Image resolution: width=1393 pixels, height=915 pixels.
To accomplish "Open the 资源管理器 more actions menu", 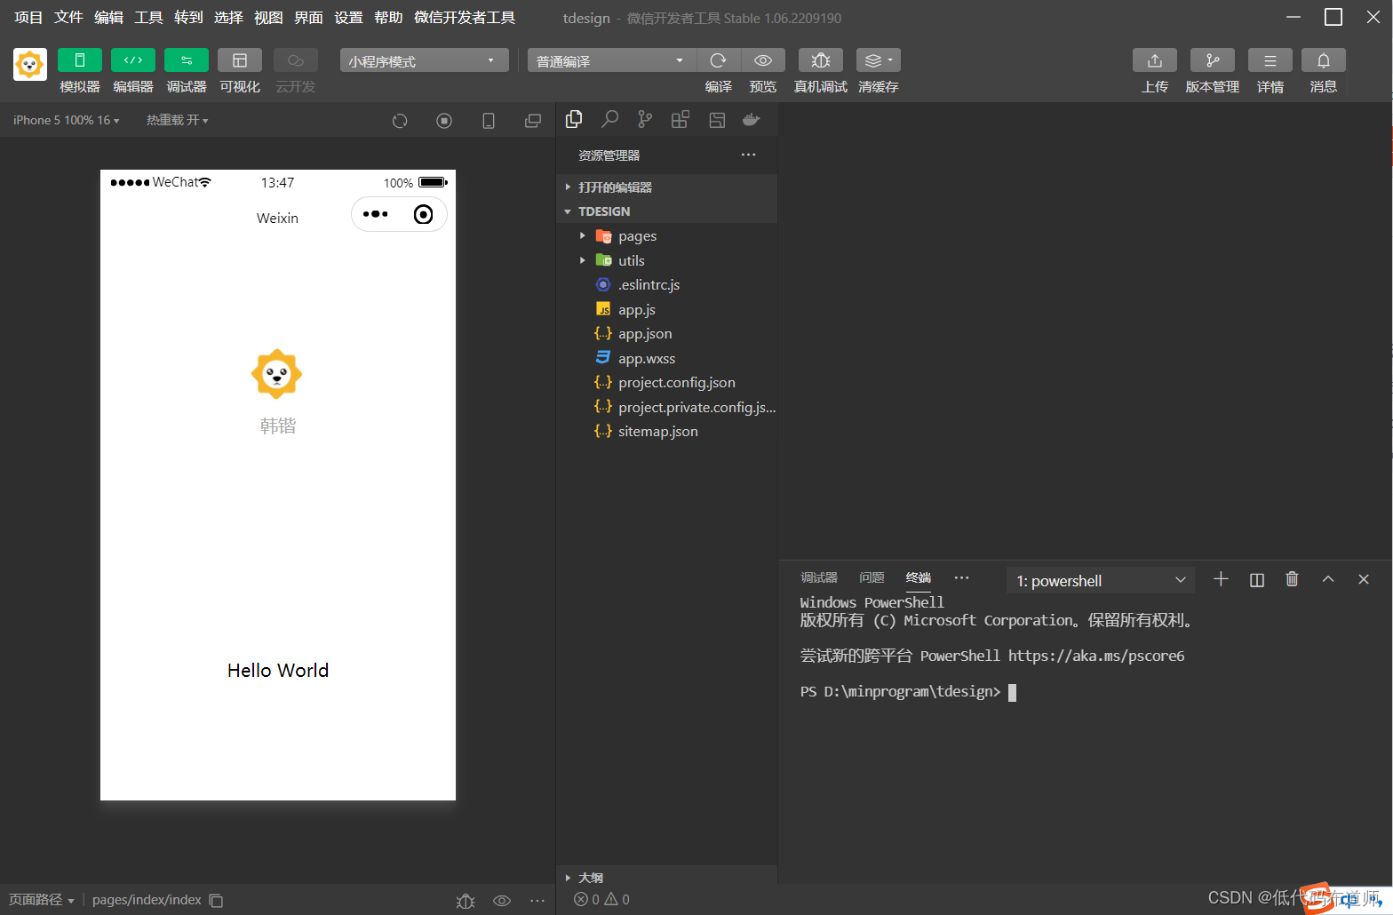I will [749, 155].
